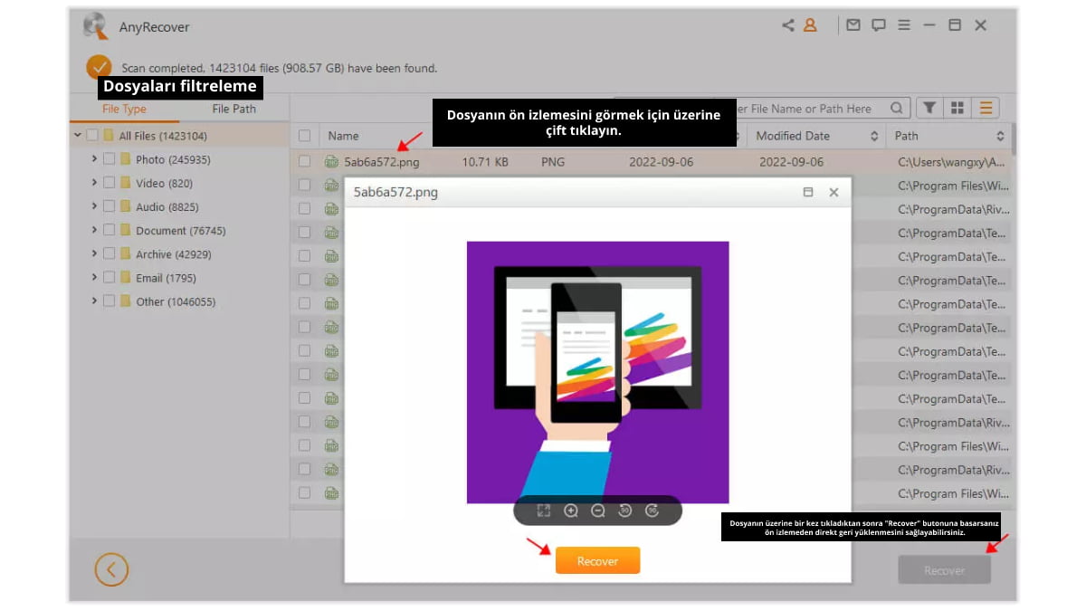Image resolution: width=1086 pixels, height=611 pixels.
Task: Select the File Type tab
Action: click(x=124, y=109)
